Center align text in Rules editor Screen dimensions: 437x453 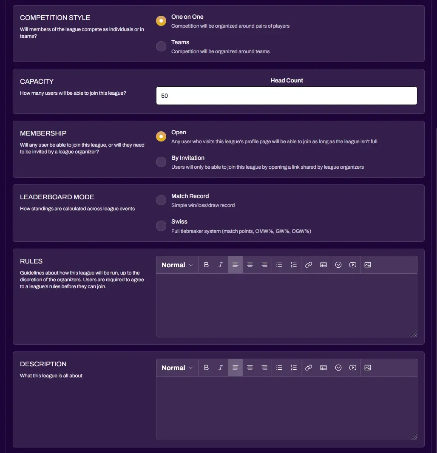(x=250, y=265)
